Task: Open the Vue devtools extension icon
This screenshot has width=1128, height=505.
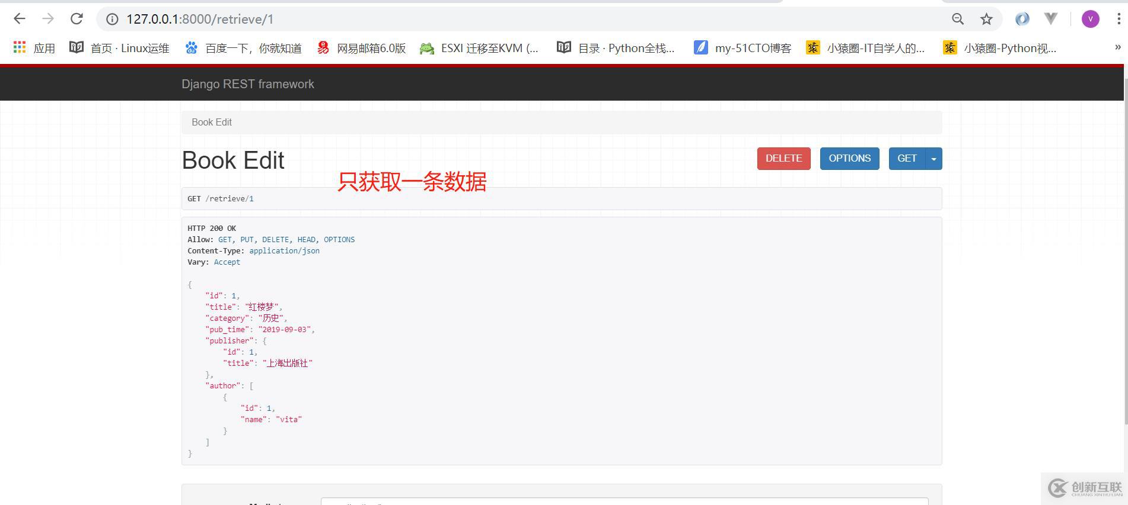Action: click(x=1051, y=19)
